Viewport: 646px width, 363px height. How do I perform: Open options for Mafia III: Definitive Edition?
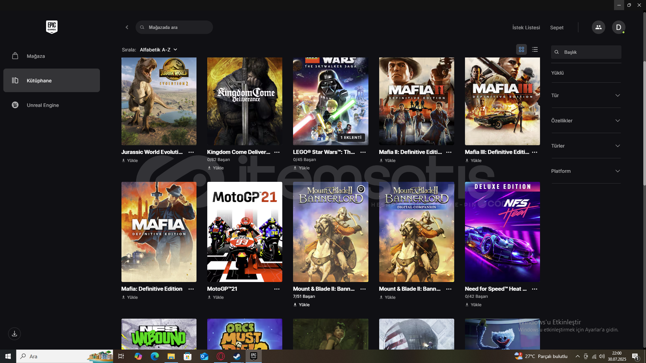[x=535, y=152]
